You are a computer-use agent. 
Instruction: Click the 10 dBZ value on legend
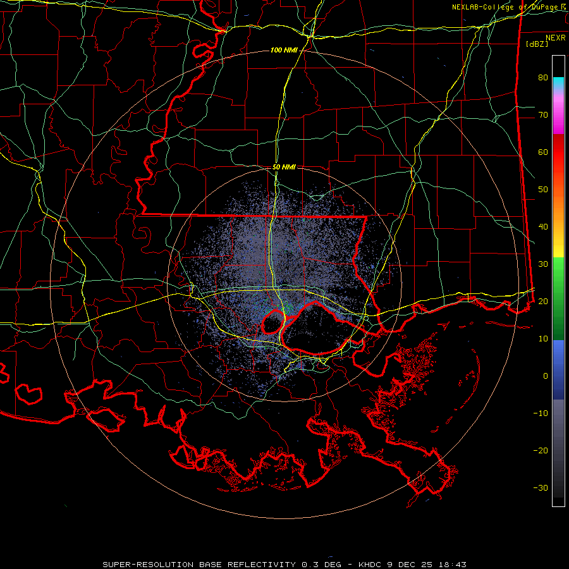coord(543,339)
